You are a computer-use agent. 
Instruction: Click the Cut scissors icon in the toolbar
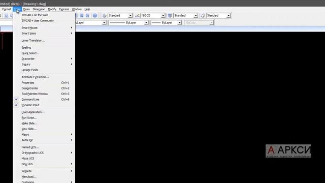6,16
